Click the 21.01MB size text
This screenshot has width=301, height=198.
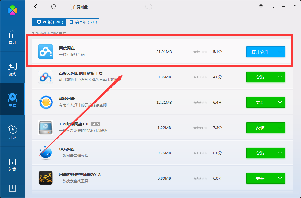pos(164,52)
